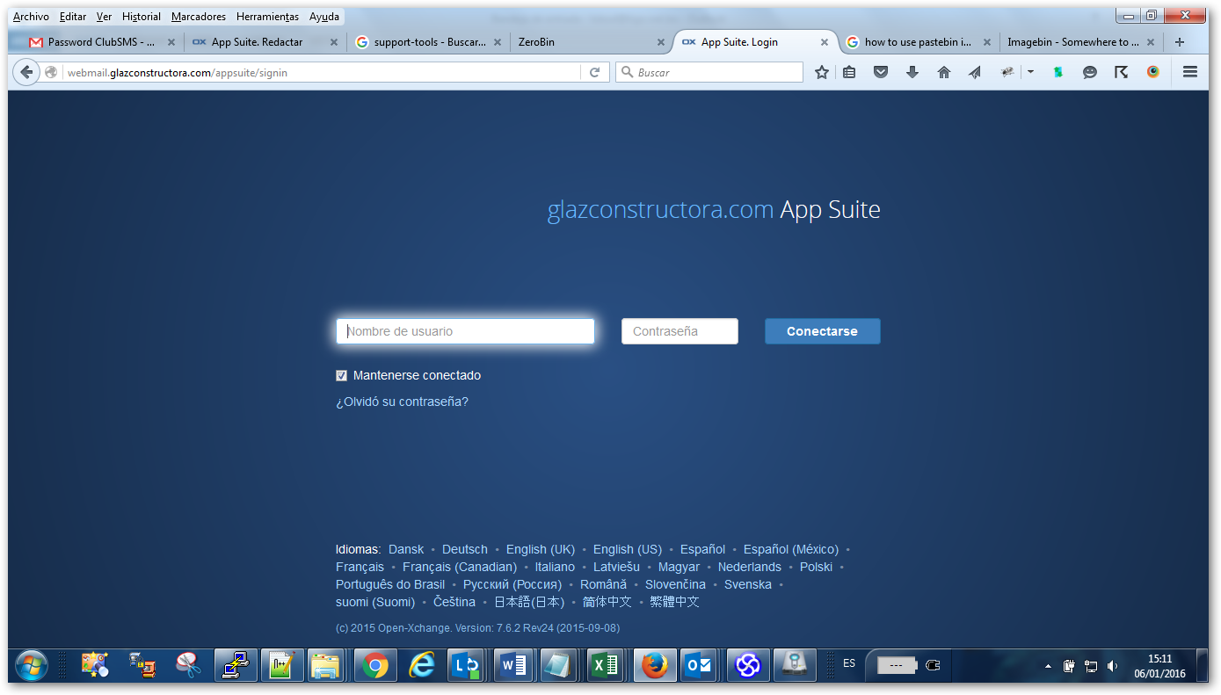1221x695 pixels.
Task: Close the Password ClubSMS tab
Action: (x=171, y=42)
